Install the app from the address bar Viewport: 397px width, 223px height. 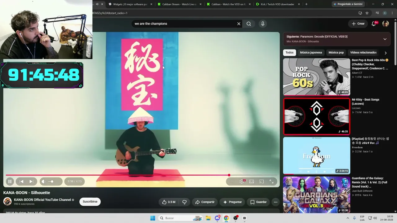360,13
